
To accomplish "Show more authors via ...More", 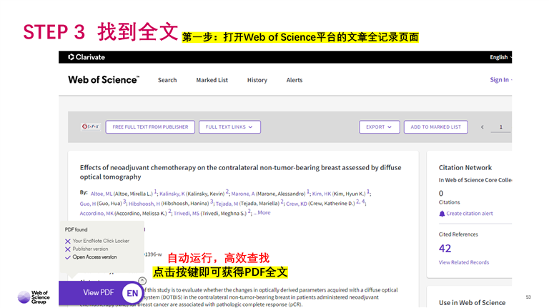I will click(262, 213).
